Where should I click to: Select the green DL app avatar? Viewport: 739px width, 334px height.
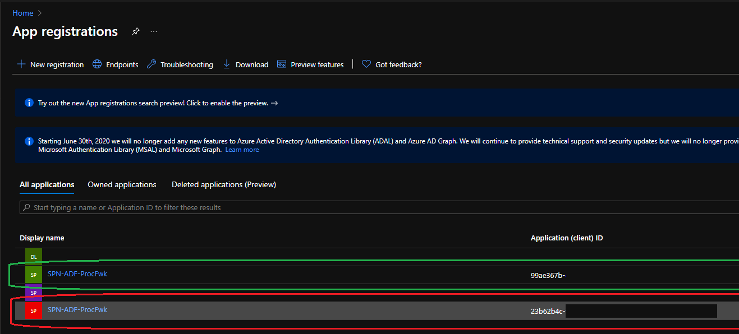coord(34,257)
